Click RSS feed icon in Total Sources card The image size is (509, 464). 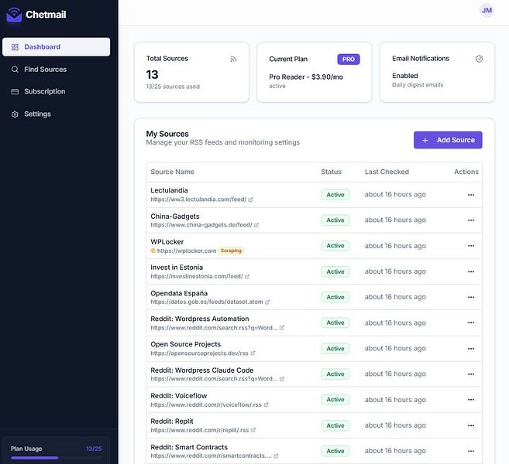click(x=233, y=59)
